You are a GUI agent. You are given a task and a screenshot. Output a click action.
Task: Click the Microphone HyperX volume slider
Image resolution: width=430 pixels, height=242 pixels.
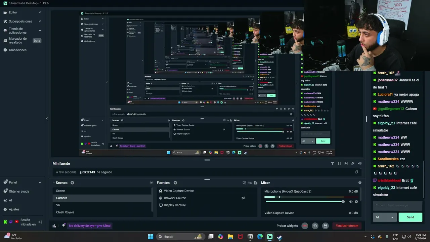[304, 202]
